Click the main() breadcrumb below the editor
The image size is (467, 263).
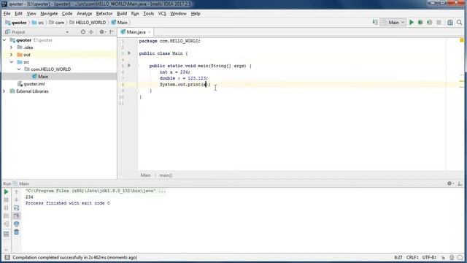(166, 175)
